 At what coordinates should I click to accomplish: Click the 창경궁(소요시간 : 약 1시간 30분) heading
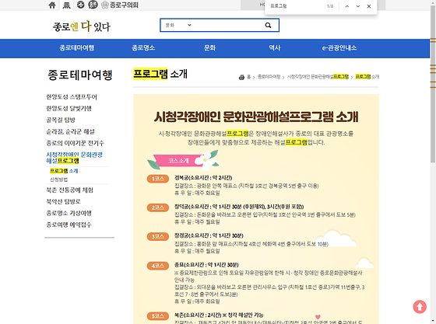point(209,235)
